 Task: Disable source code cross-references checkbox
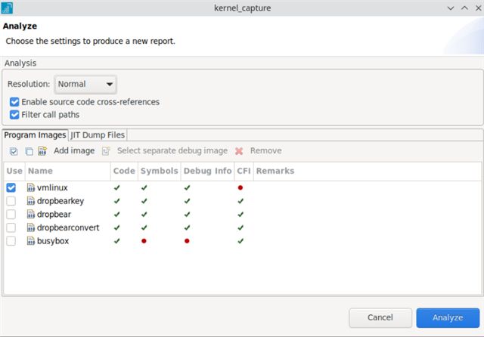(x=14, y=102)
